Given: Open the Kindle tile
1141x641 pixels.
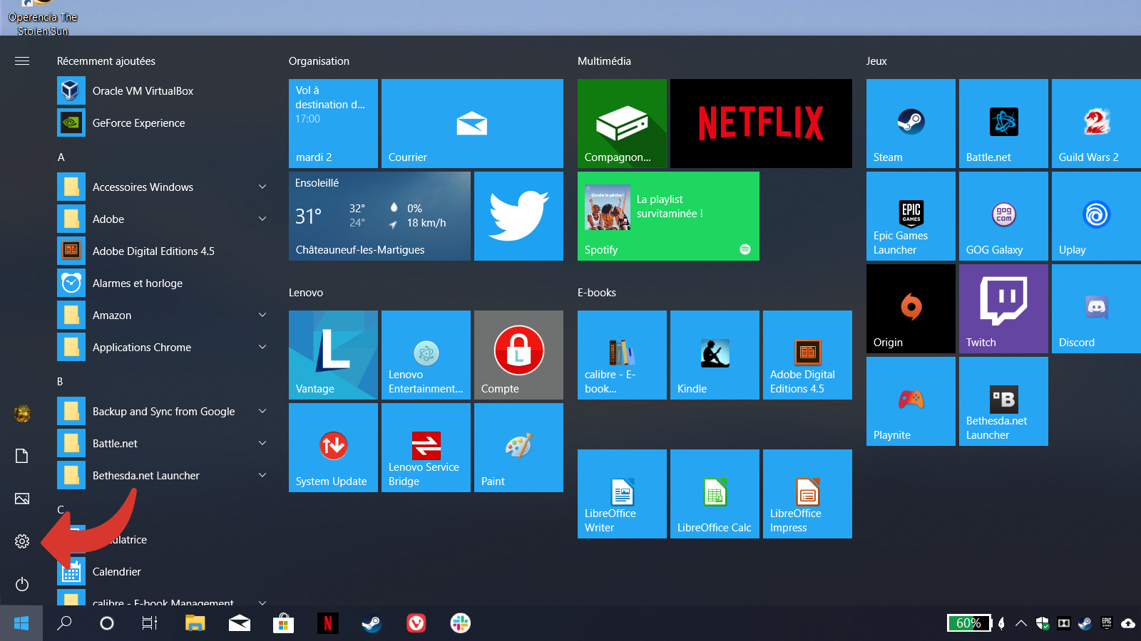Looking at the screenshot, I should (715, 355).
